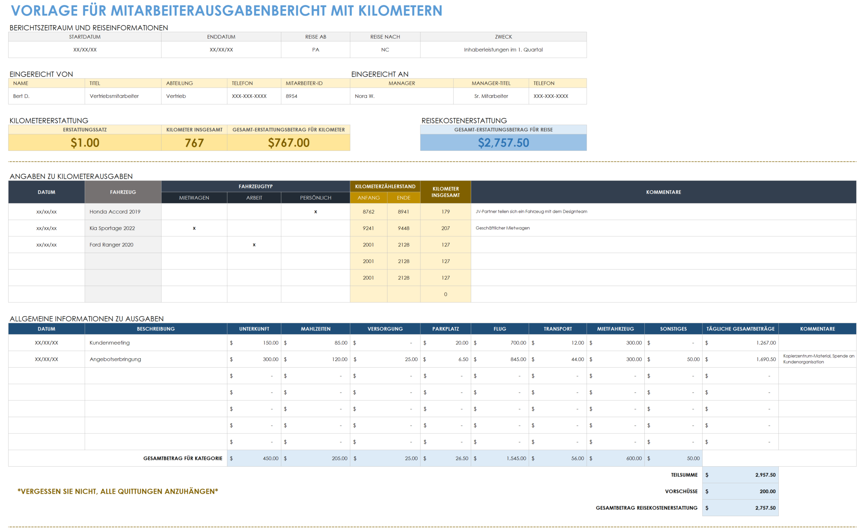Select SONSTIGES amount 50.00 in Angebotserbringung row
This screenshot has width=864, height=532.
pos(673,359)
